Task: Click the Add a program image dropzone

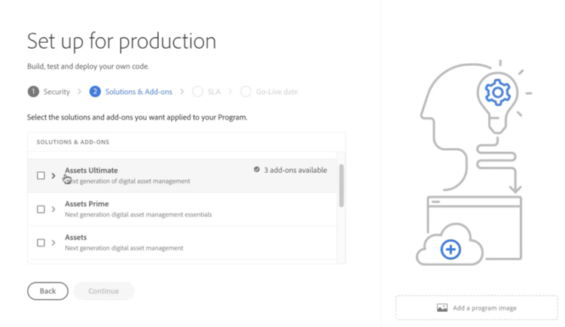Action: pyautogui.click(x=476, y=308)
